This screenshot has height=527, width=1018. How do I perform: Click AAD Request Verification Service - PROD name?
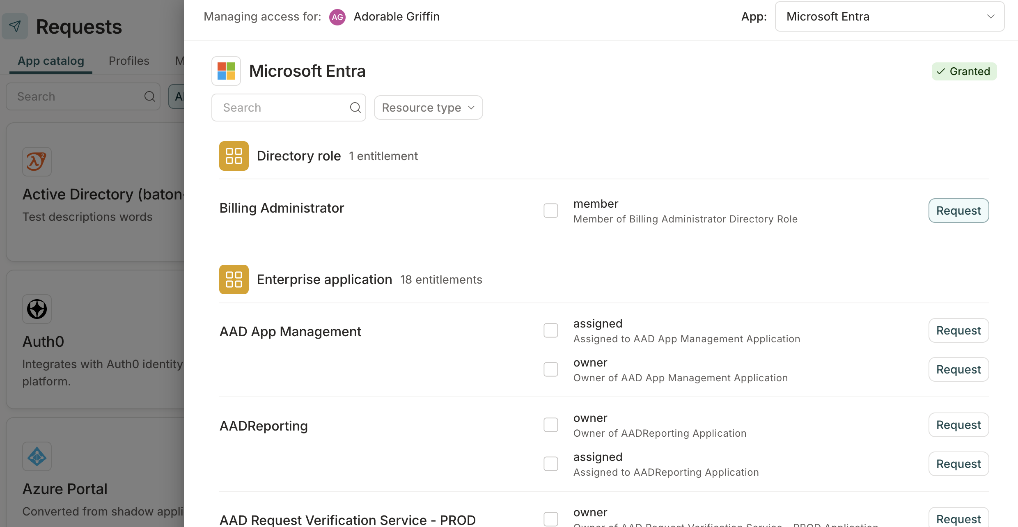pyautogui.click(x=348, y=520)
